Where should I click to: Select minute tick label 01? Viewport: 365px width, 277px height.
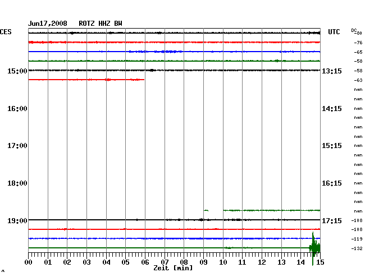click(48, 262)
